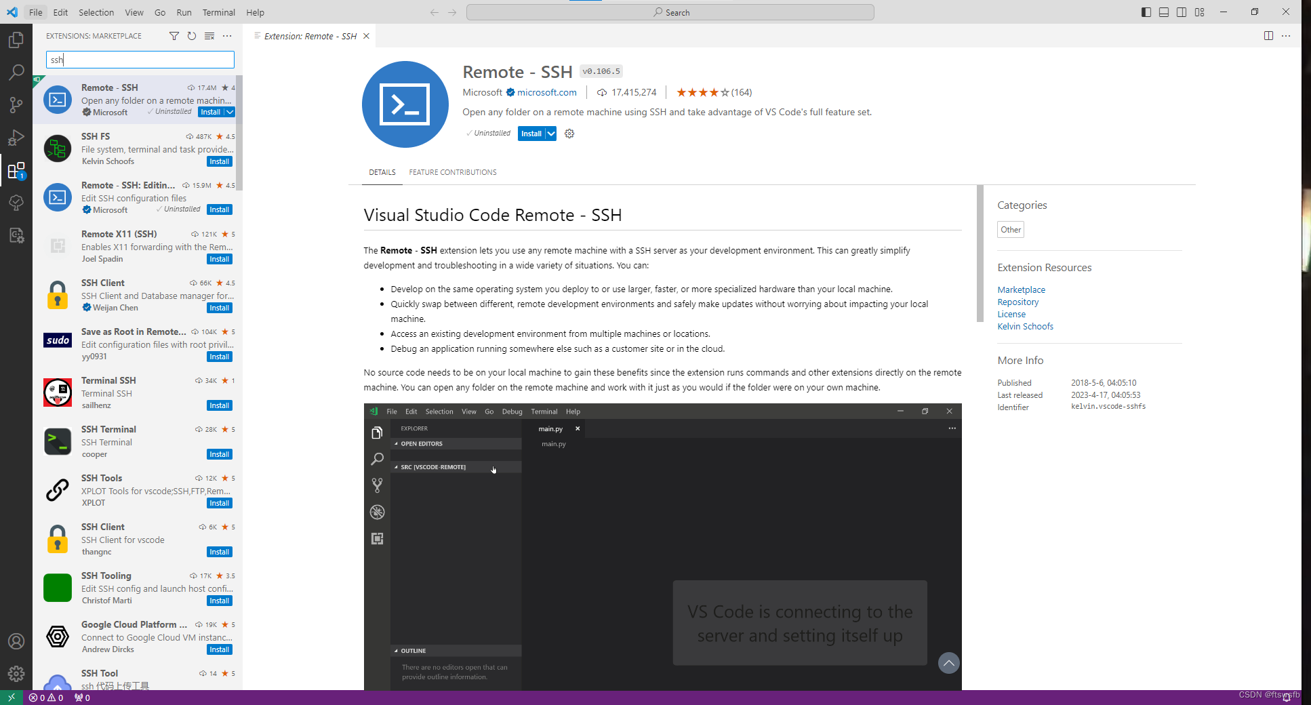Click the extensions list scrollbar
Image resolution: width=1311 pixels, height=705 pixels.
tap(239, 133)
